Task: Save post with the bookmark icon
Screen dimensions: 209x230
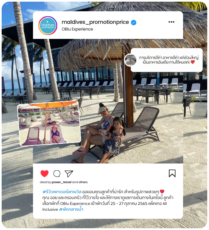Action: pos(172,174)
